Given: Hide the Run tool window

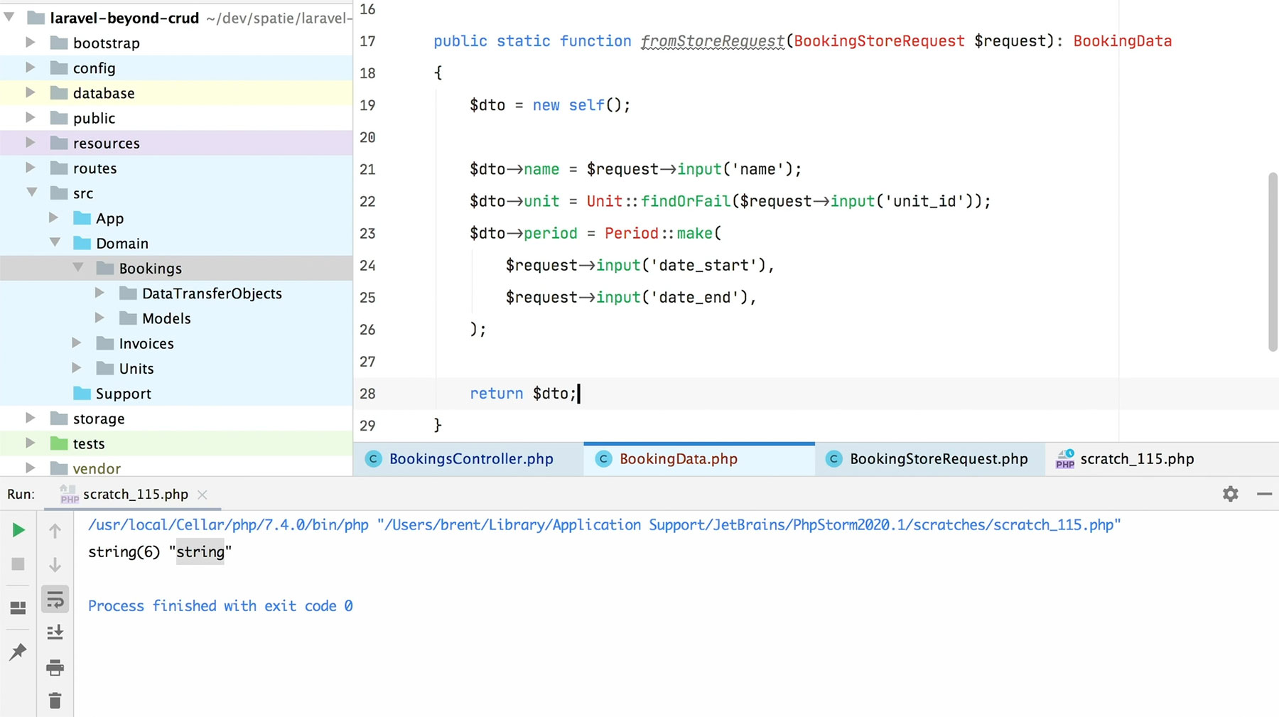Looking at the screenshot, I should coord(1264,494).
